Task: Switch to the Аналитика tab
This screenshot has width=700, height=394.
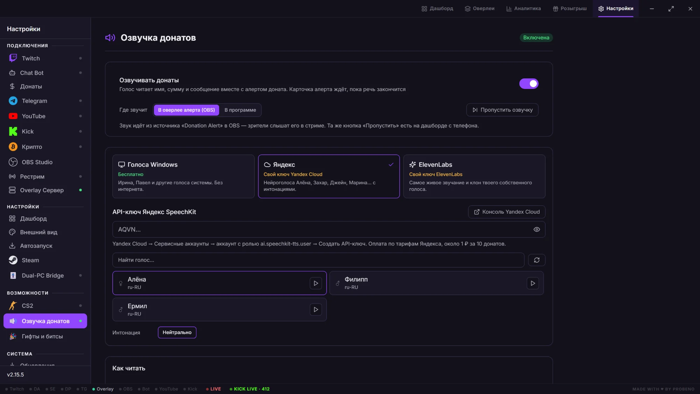Action: point(524,8)
